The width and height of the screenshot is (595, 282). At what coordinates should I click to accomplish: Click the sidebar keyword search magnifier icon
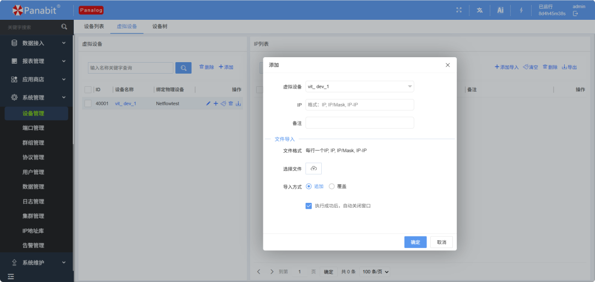coord(64,27)
